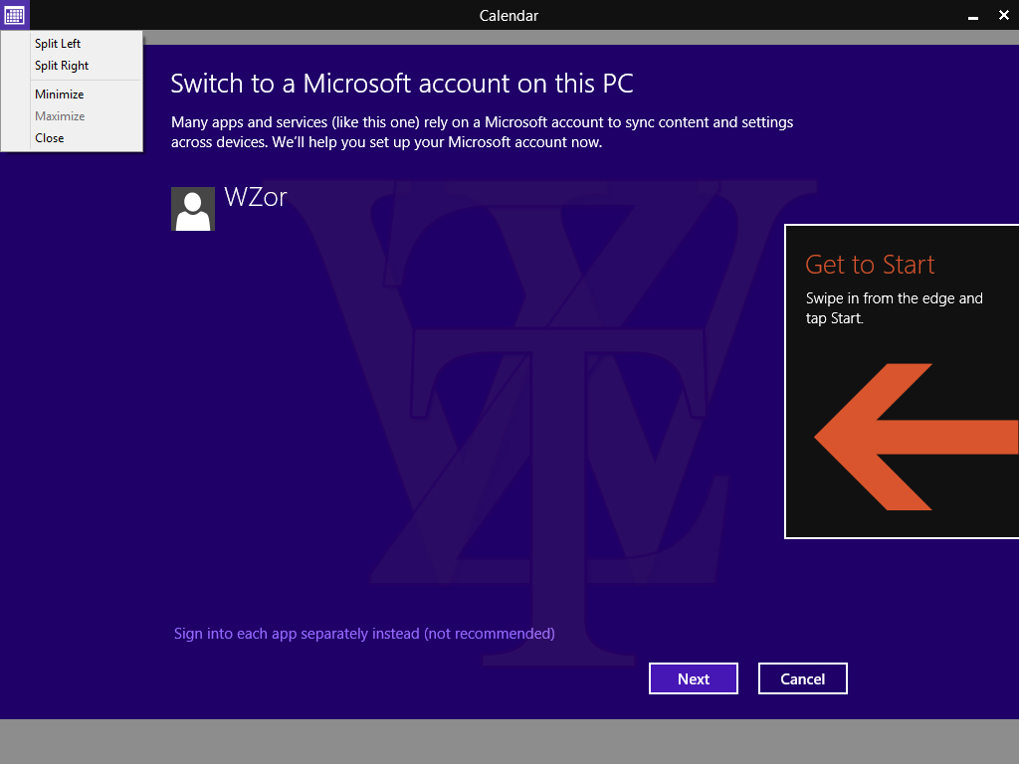Click the 'Get to Start' heading
Screen dimensions: 1019x764
pyautogui.click(x=870, y=265)
